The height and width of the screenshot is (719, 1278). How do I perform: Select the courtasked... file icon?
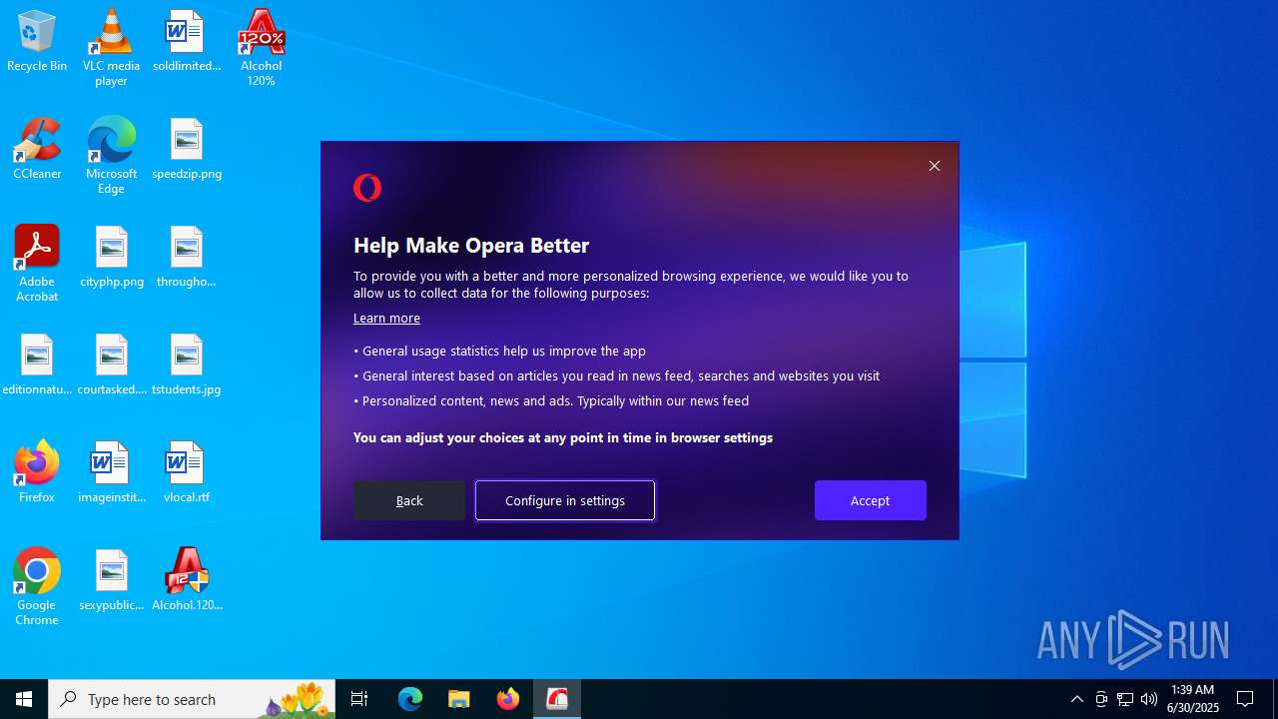point(111,364)
